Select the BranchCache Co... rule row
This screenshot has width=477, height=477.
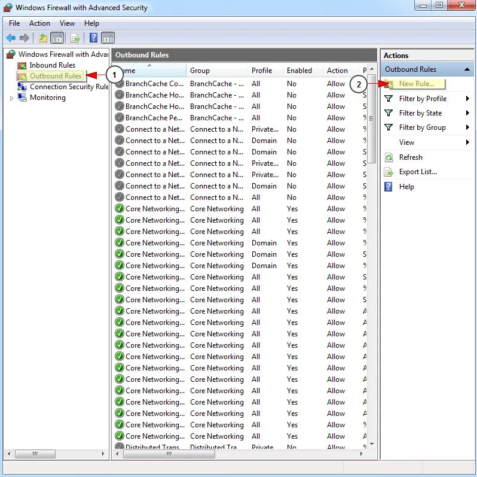pos(240,84)
